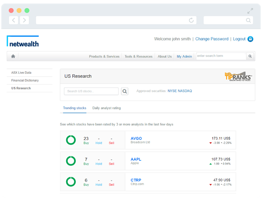Click the US Research panel heading
262x201 pixels.
[x=78, y=76]
